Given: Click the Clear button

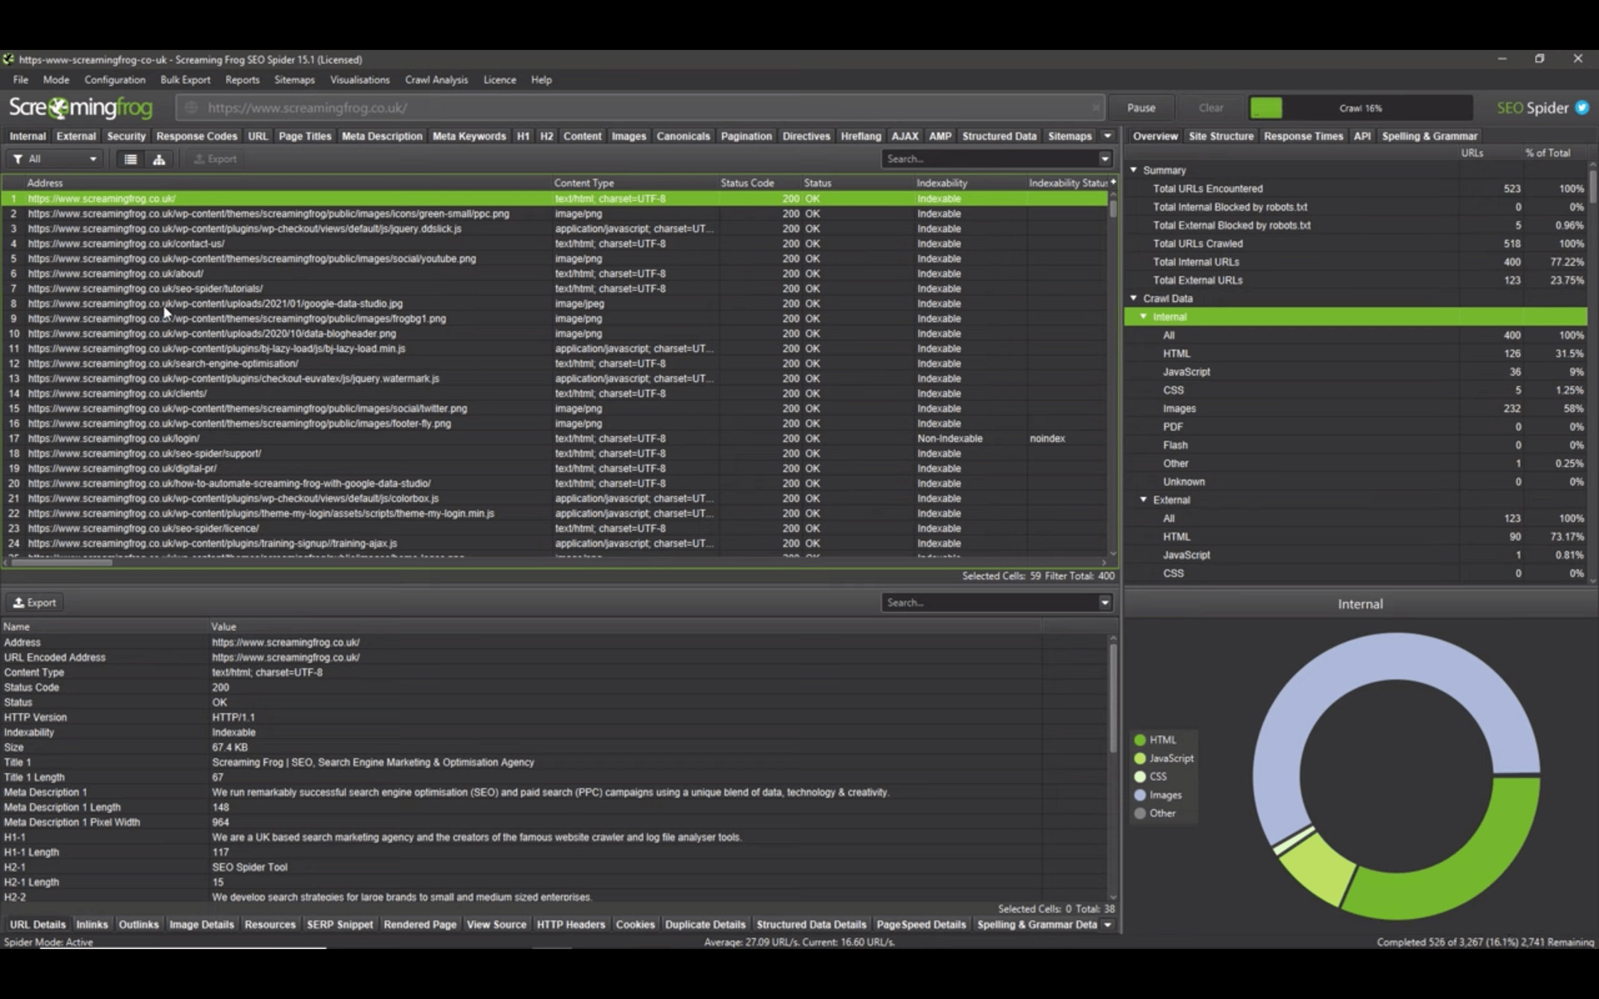Looking at the screenshot, I should coord(1210,107).
